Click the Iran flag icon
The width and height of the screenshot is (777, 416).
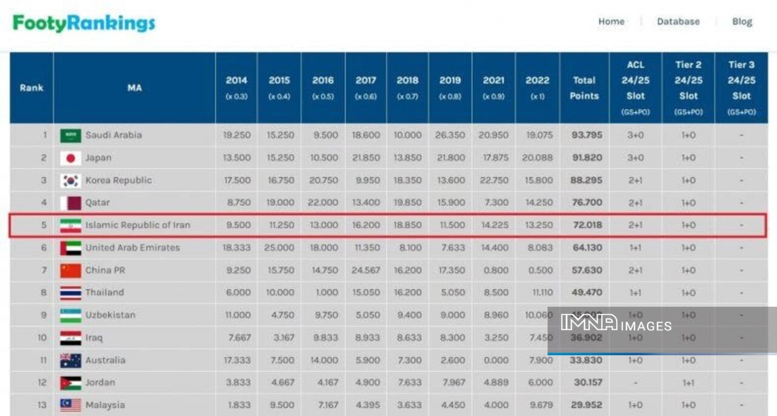pos(70,225)
